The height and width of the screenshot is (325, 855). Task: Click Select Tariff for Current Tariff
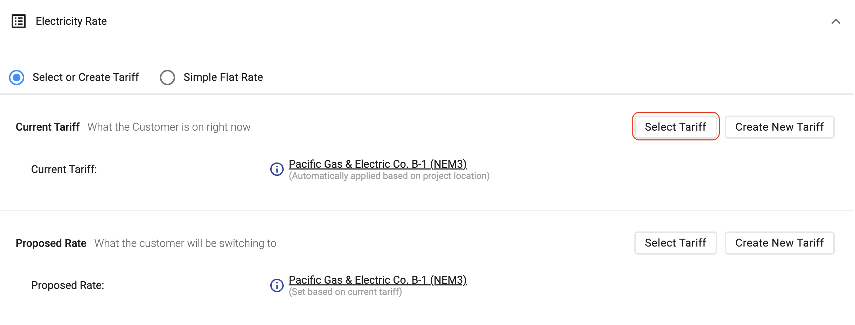[675, 127]
